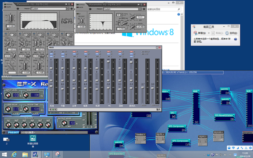Toggle the S button on the 麦克风 channel
This screenshot has width=253, height=158.
coord(131,56)
